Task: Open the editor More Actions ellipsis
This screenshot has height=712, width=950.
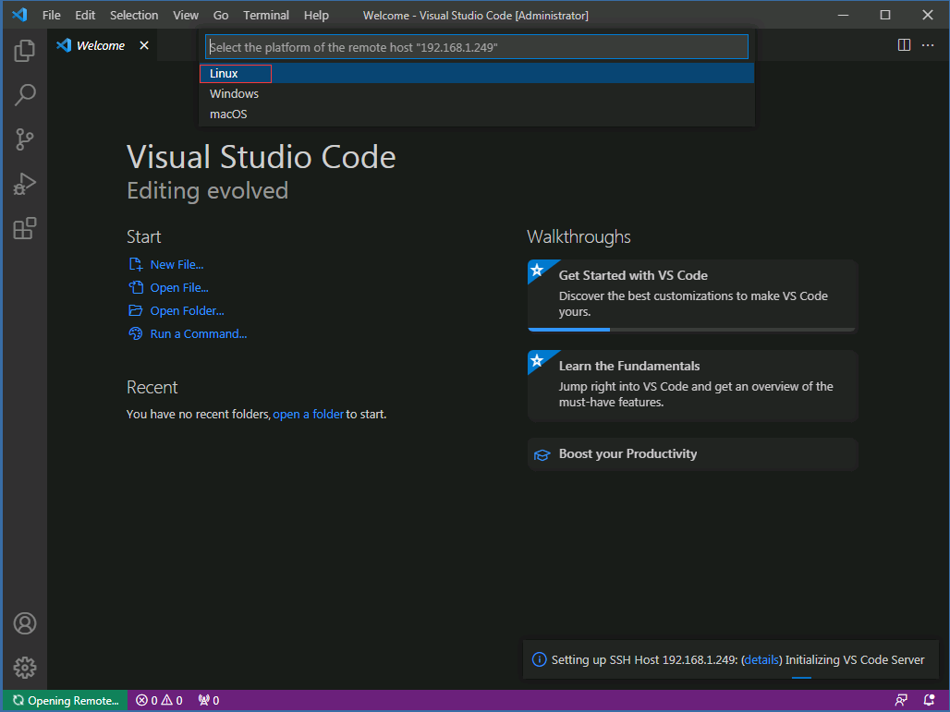Action: coord(928,45)
